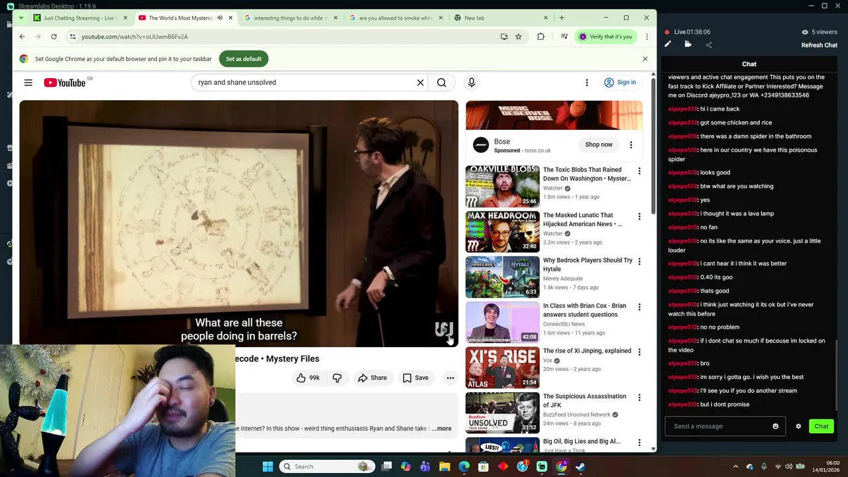
Task: Open menu for The rise of Xi Jinping
Action: point(639,352)
